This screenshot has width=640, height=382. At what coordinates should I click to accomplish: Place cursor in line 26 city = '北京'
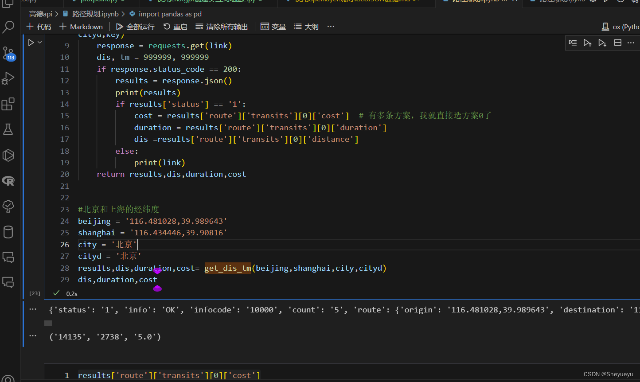(108, 244)
